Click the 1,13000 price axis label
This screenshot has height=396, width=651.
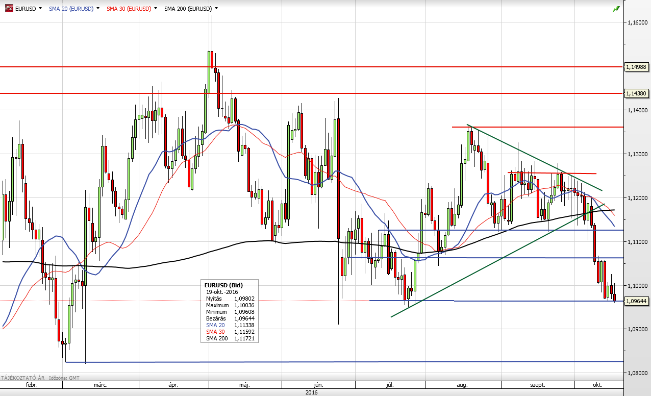638,154
